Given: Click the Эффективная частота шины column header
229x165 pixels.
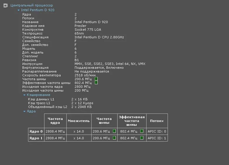Looking at the screenshot, I should [x=132, y=121].
